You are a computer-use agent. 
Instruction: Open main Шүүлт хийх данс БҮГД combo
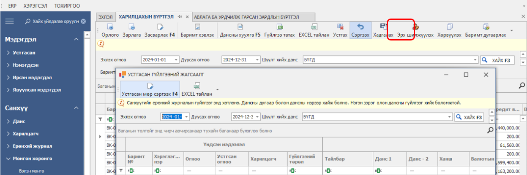tap(475, 60)
